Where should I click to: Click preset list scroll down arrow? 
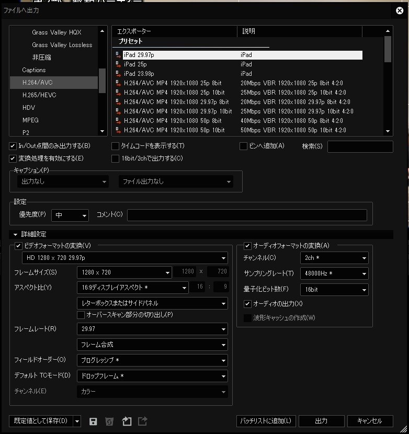388,131
